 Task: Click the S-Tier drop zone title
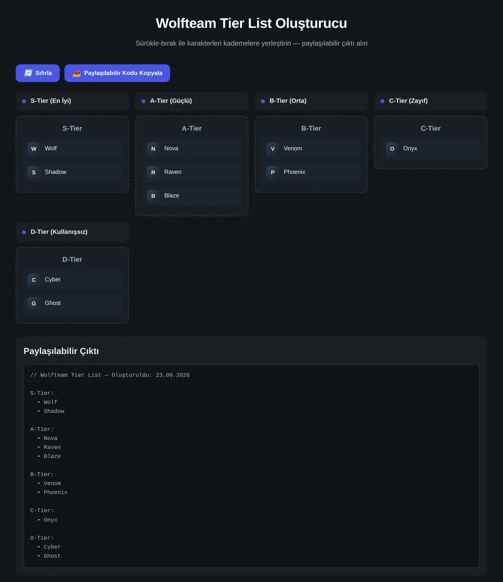point(72,129)
